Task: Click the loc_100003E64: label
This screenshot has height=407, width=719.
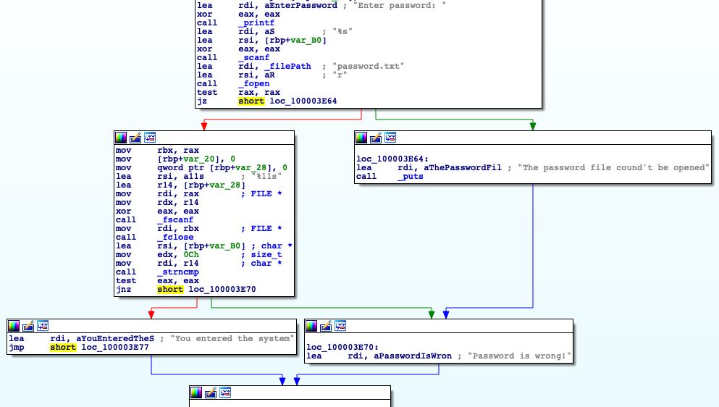Action: 392,159
